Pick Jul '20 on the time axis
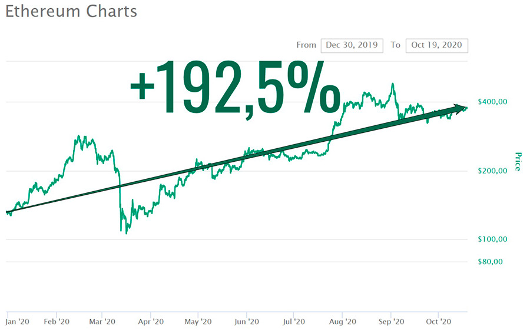The image size is (530, 330). click(293, 322)
